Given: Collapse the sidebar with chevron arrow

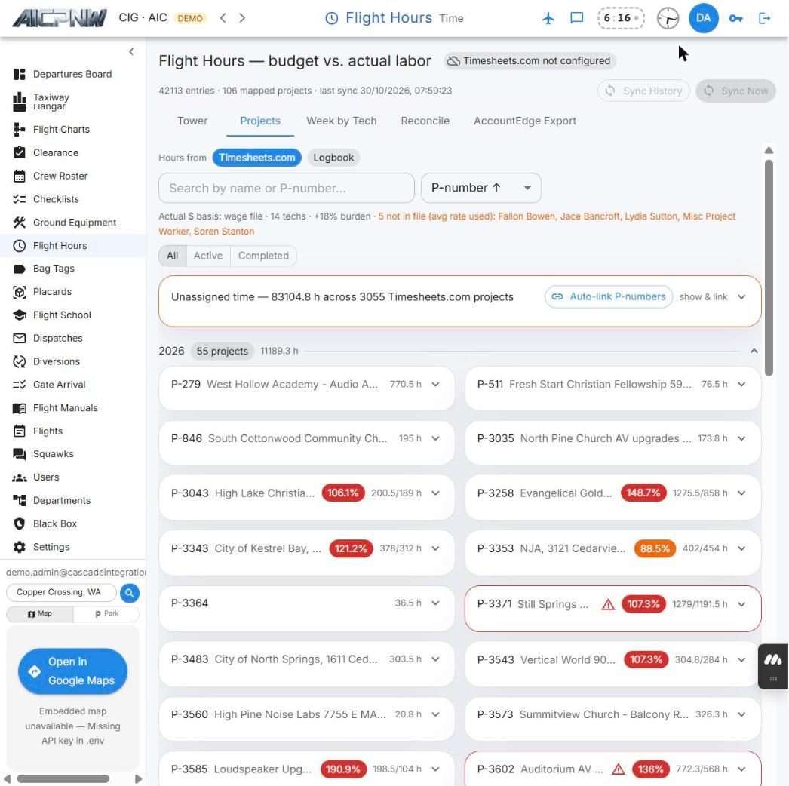Looking at the screenshot, I should (x=131, y=51).
